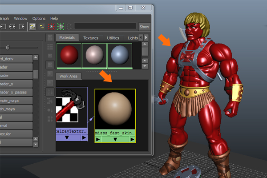
Task: Switch to the Lights tab
Action: [133, 38]
